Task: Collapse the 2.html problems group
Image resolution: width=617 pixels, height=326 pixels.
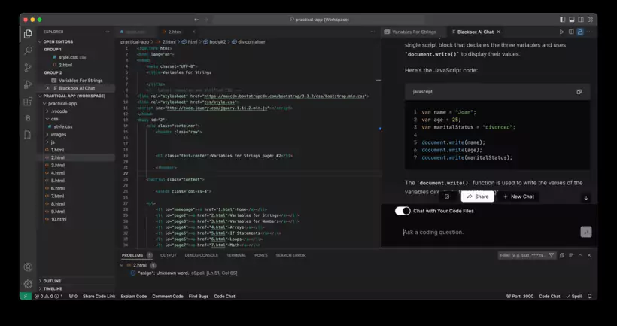Action: coord(122,265)
